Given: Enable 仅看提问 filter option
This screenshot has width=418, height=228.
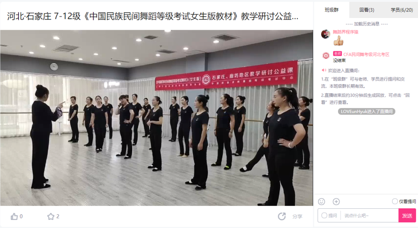Looking at the screenshot, I should (395, 201).
